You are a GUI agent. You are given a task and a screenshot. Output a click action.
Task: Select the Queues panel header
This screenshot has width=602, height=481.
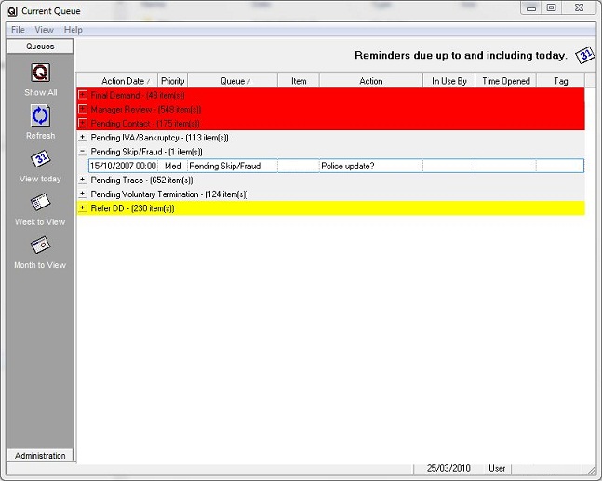(40, 46)
